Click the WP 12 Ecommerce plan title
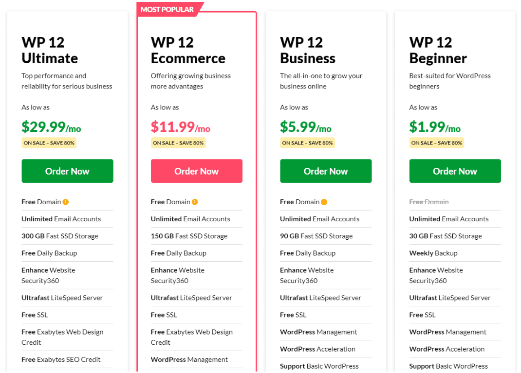This screenshot has width=521, height=373. tap(188, 50)
